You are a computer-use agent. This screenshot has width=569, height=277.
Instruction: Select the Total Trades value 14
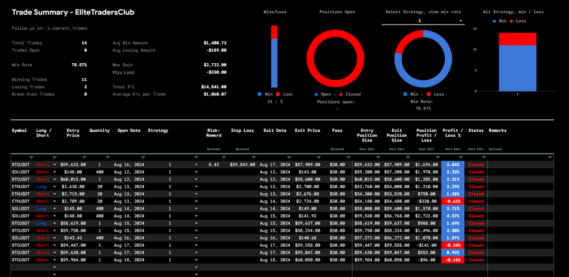[84, 43]
